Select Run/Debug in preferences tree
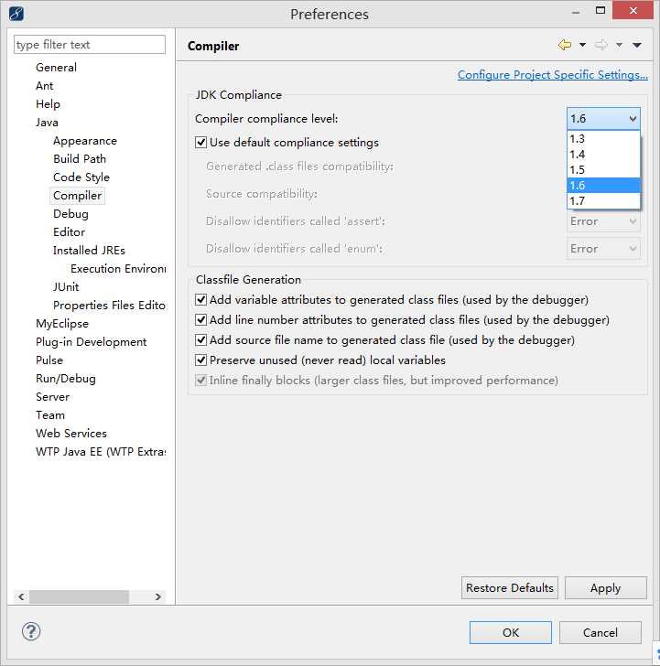 tap(65, 379)
